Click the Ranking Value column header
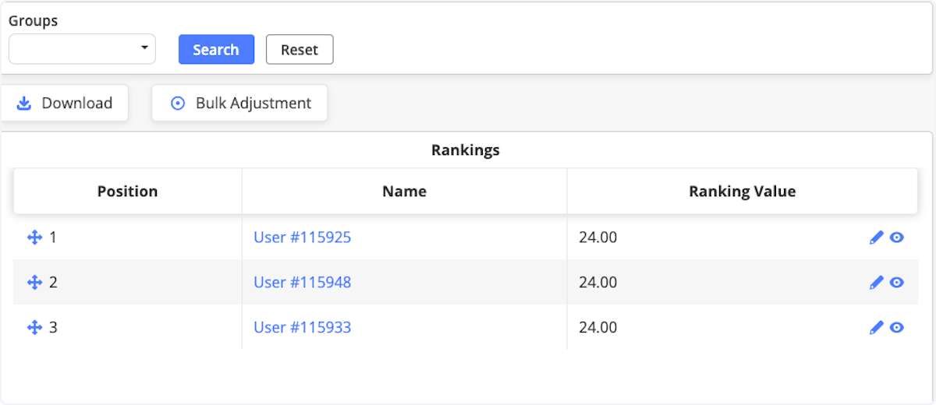Viewport: 936px width, 405px height. point(743,192)
